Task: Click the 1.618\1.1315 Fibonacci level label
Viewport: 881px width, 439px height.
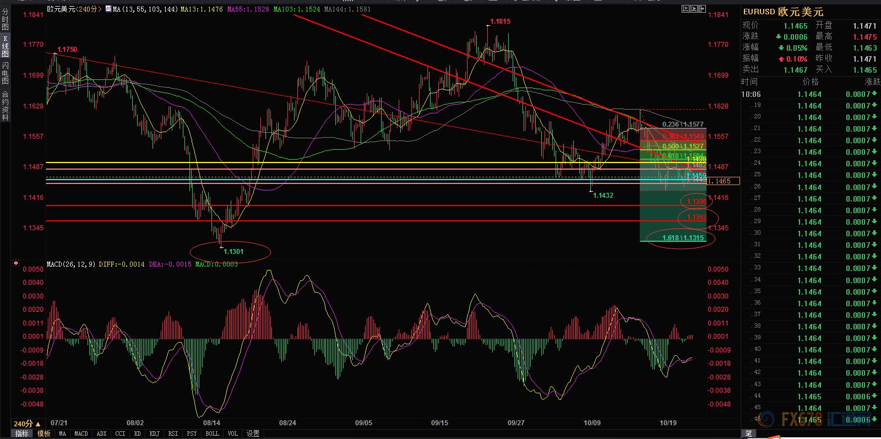Action: [x=683, y=238]
